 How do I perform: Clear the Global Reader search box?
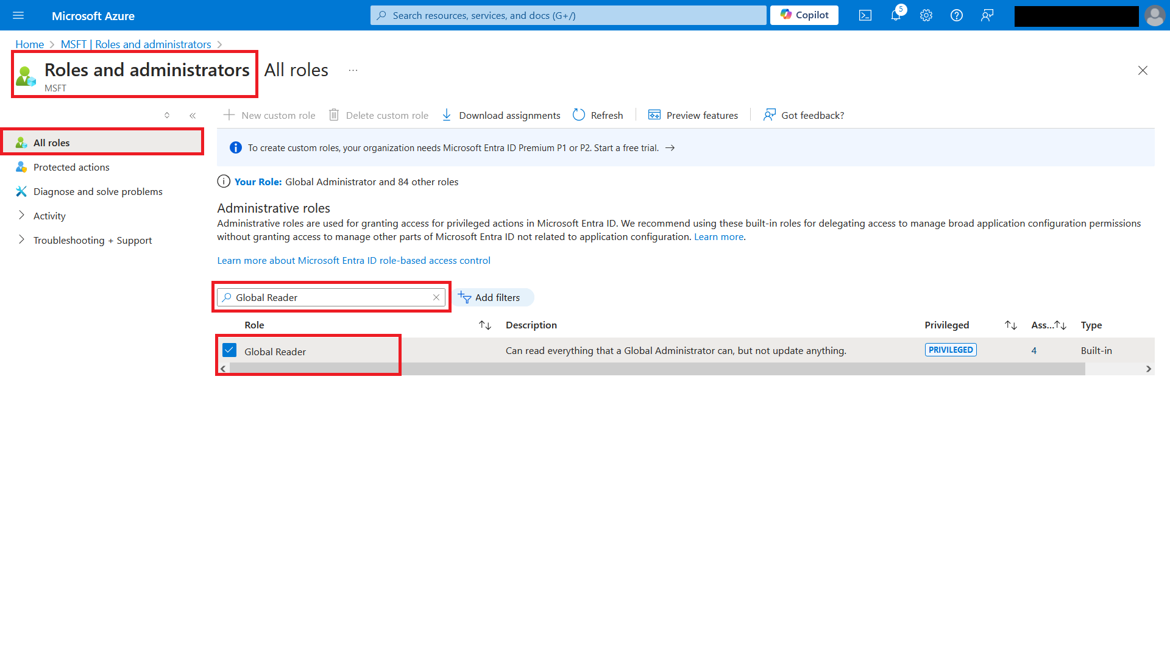point(436,297)
